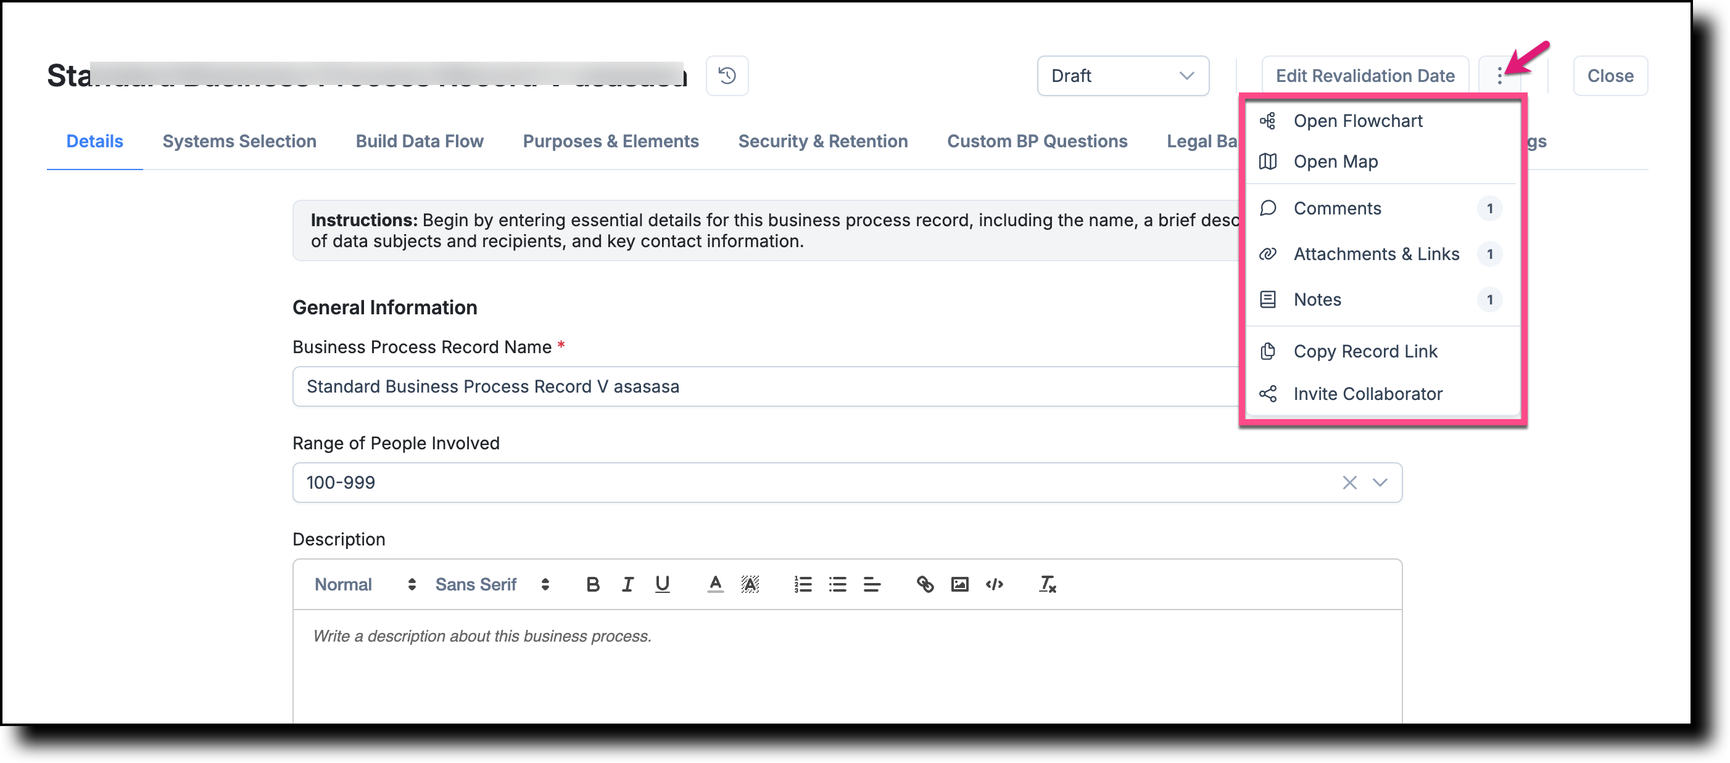This screenshot has height=763, width=1730.
Task: Select Invite Collaborator menu item
Action: coord(1381,394)
